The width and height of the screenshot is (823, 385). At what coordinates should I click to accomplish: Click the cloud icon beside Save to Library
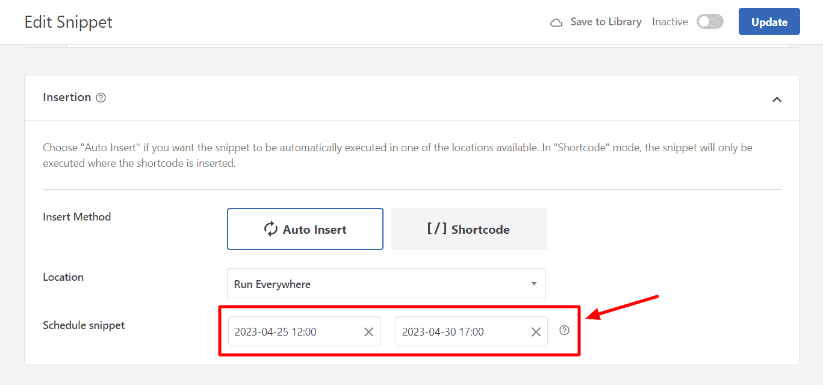(557, 22)
